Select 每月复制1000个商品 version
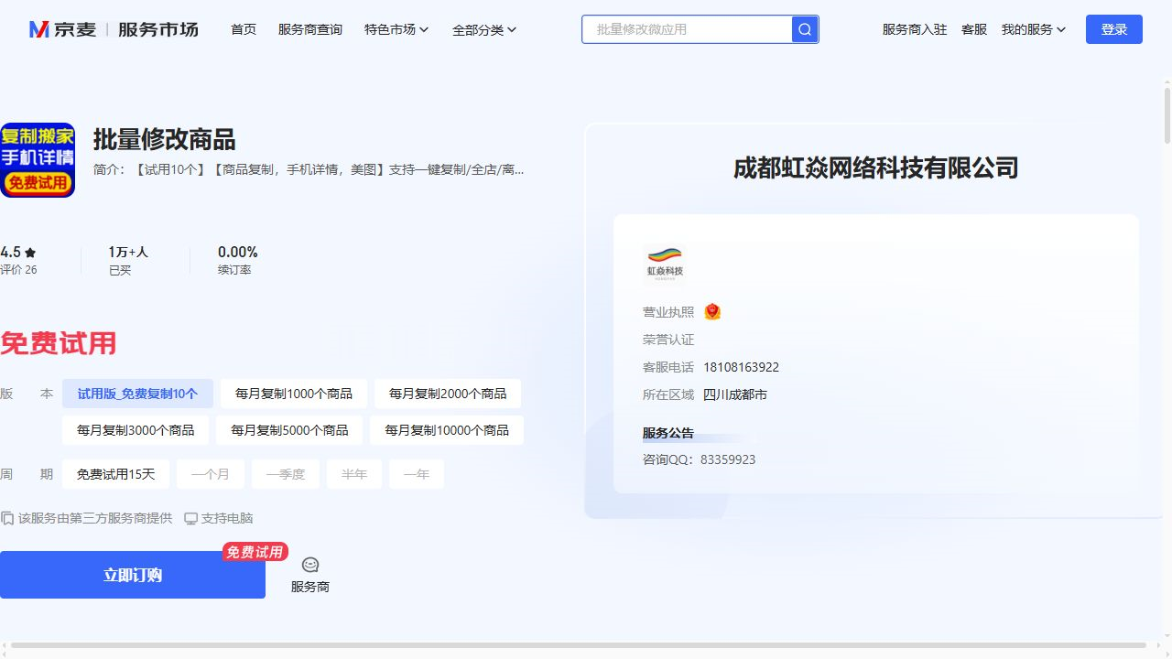 [294, 394]
